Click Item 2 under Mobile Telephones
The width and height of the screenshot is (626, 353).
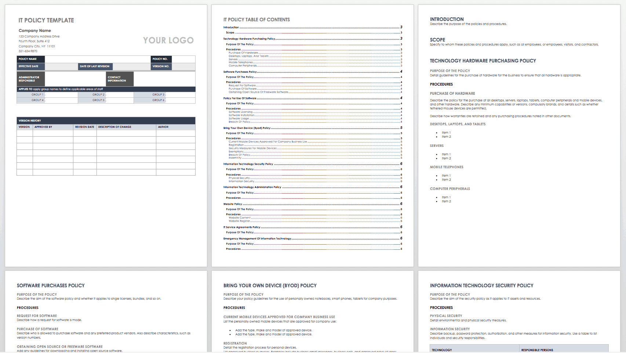pyautogui.click(x=445, y=180)
